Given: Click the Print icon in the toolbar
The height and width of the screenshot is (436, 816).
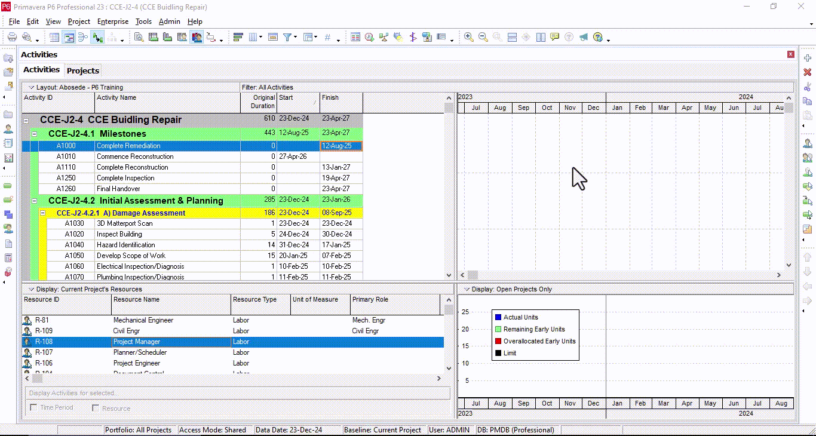Looking at the screenshot, I should pyautogui.click(x=12, y=37).
